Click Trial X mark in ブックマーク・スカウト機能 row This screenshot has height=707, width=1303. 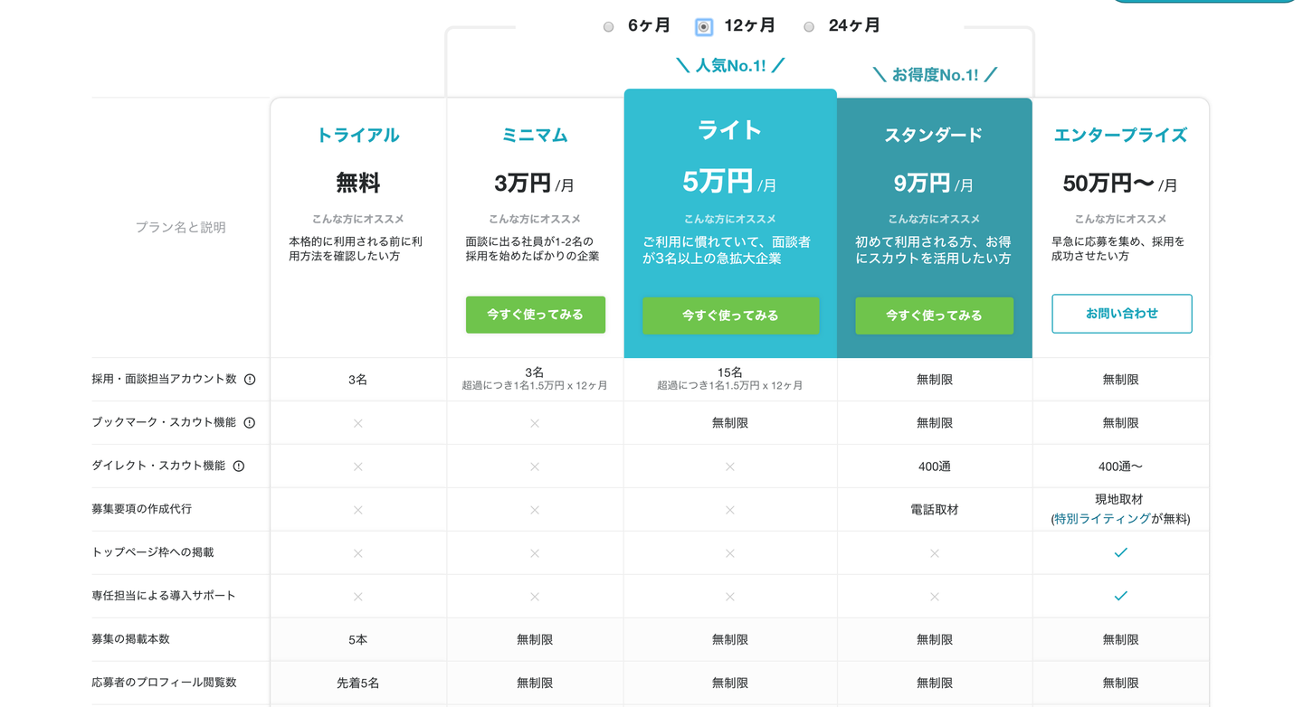coord(357,423)
